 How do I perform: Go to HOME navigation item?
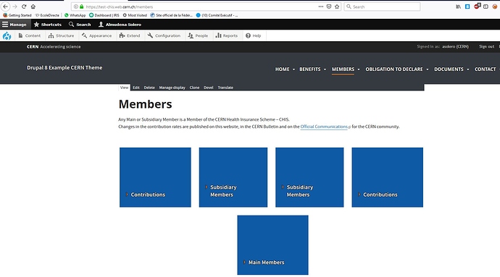pos(282,69)
